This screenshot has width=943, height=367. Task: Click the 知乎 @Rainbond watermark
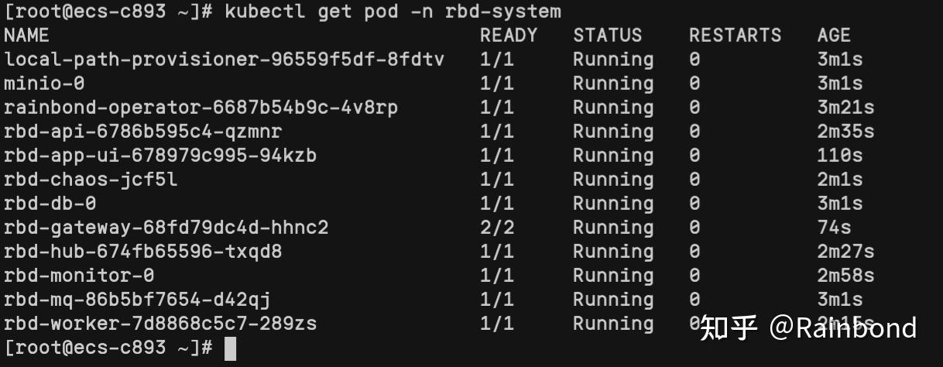point(808,328)
